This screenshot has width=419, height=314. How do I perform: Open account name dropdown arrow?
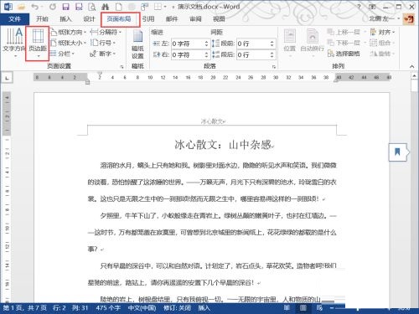click(399, 18)
